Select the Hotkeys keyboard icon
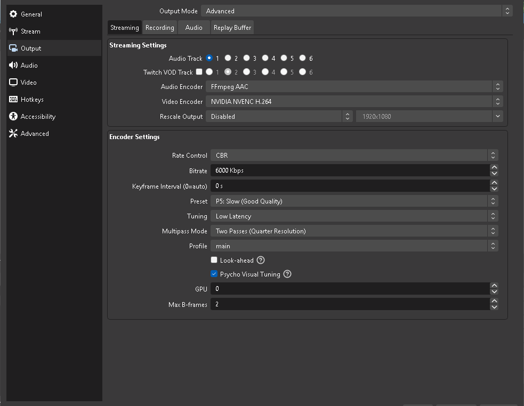This screenshot has width=524, height=406. [x=13, y=99]
